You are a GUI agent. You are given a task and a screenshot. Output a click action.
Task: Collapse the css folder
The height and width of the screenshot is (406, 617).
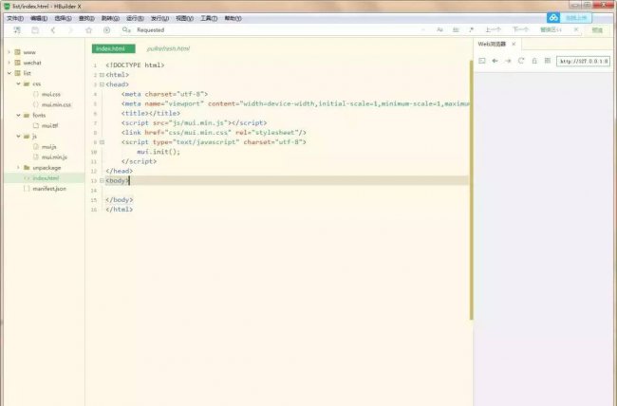point(18,83)
